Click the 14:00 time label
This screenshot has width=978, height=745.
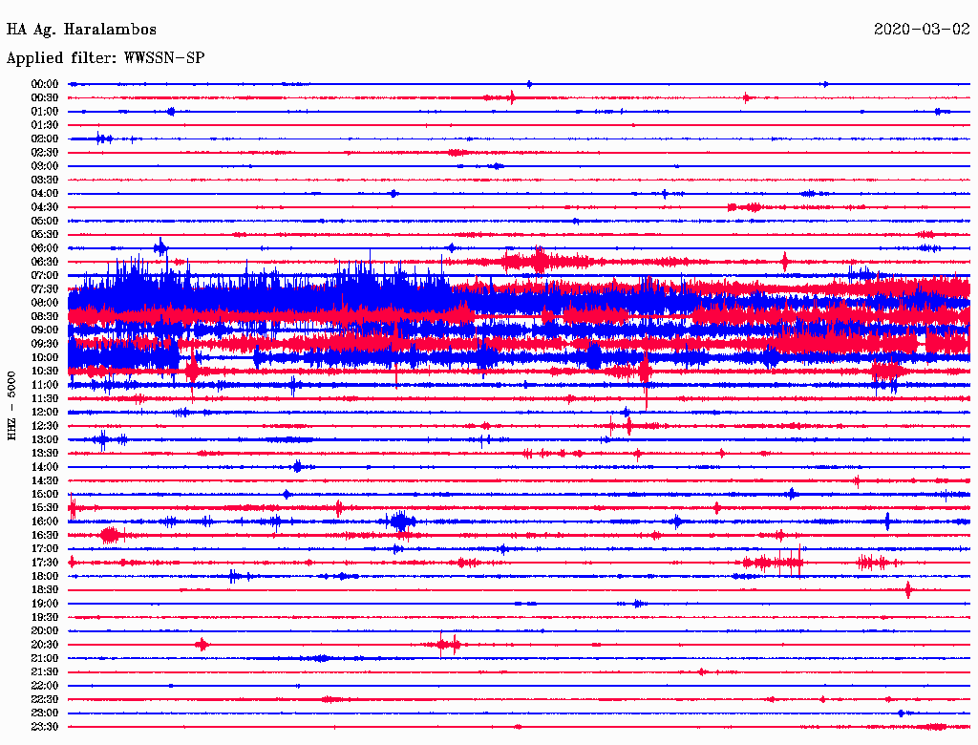point(45,467)
